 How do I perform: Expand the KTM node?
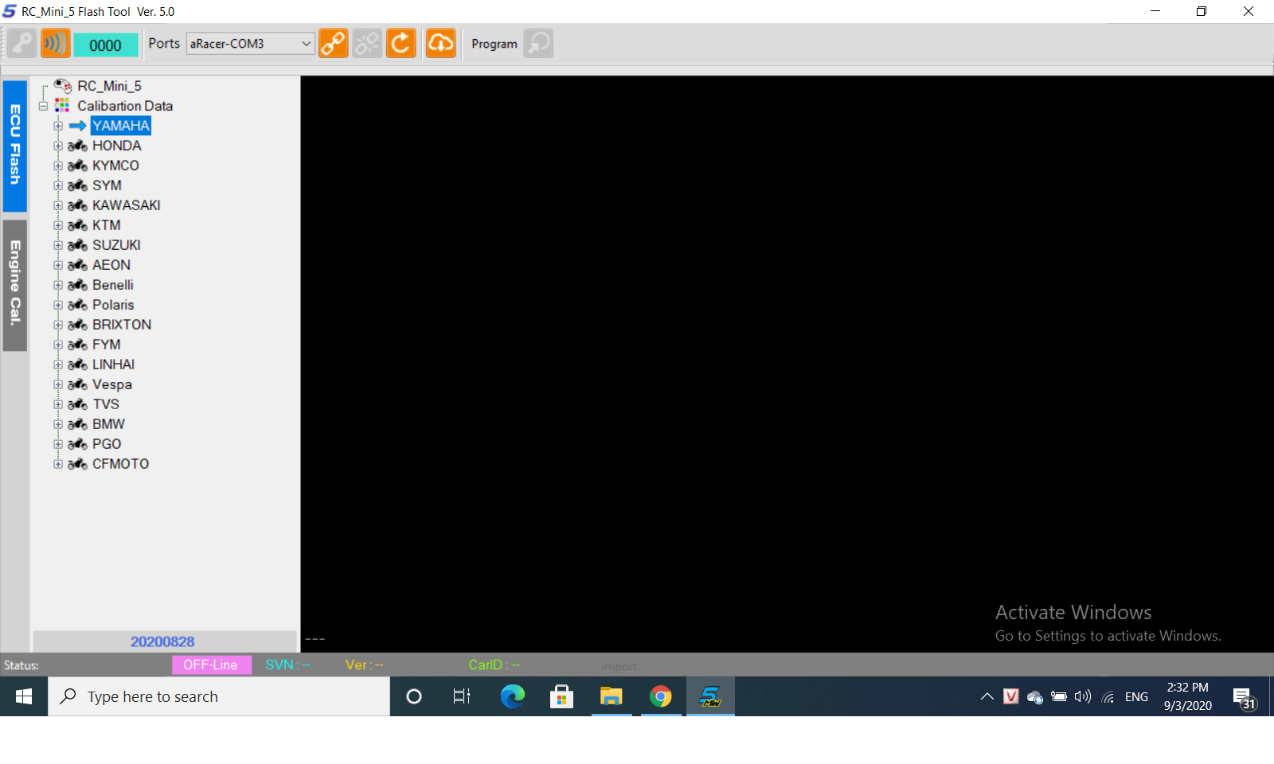[58, 225]
